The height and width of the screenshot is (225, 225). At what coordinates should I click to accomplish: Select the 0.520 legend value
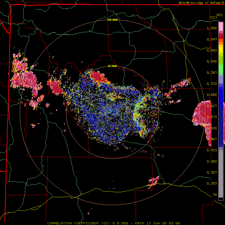click(212, 128)
